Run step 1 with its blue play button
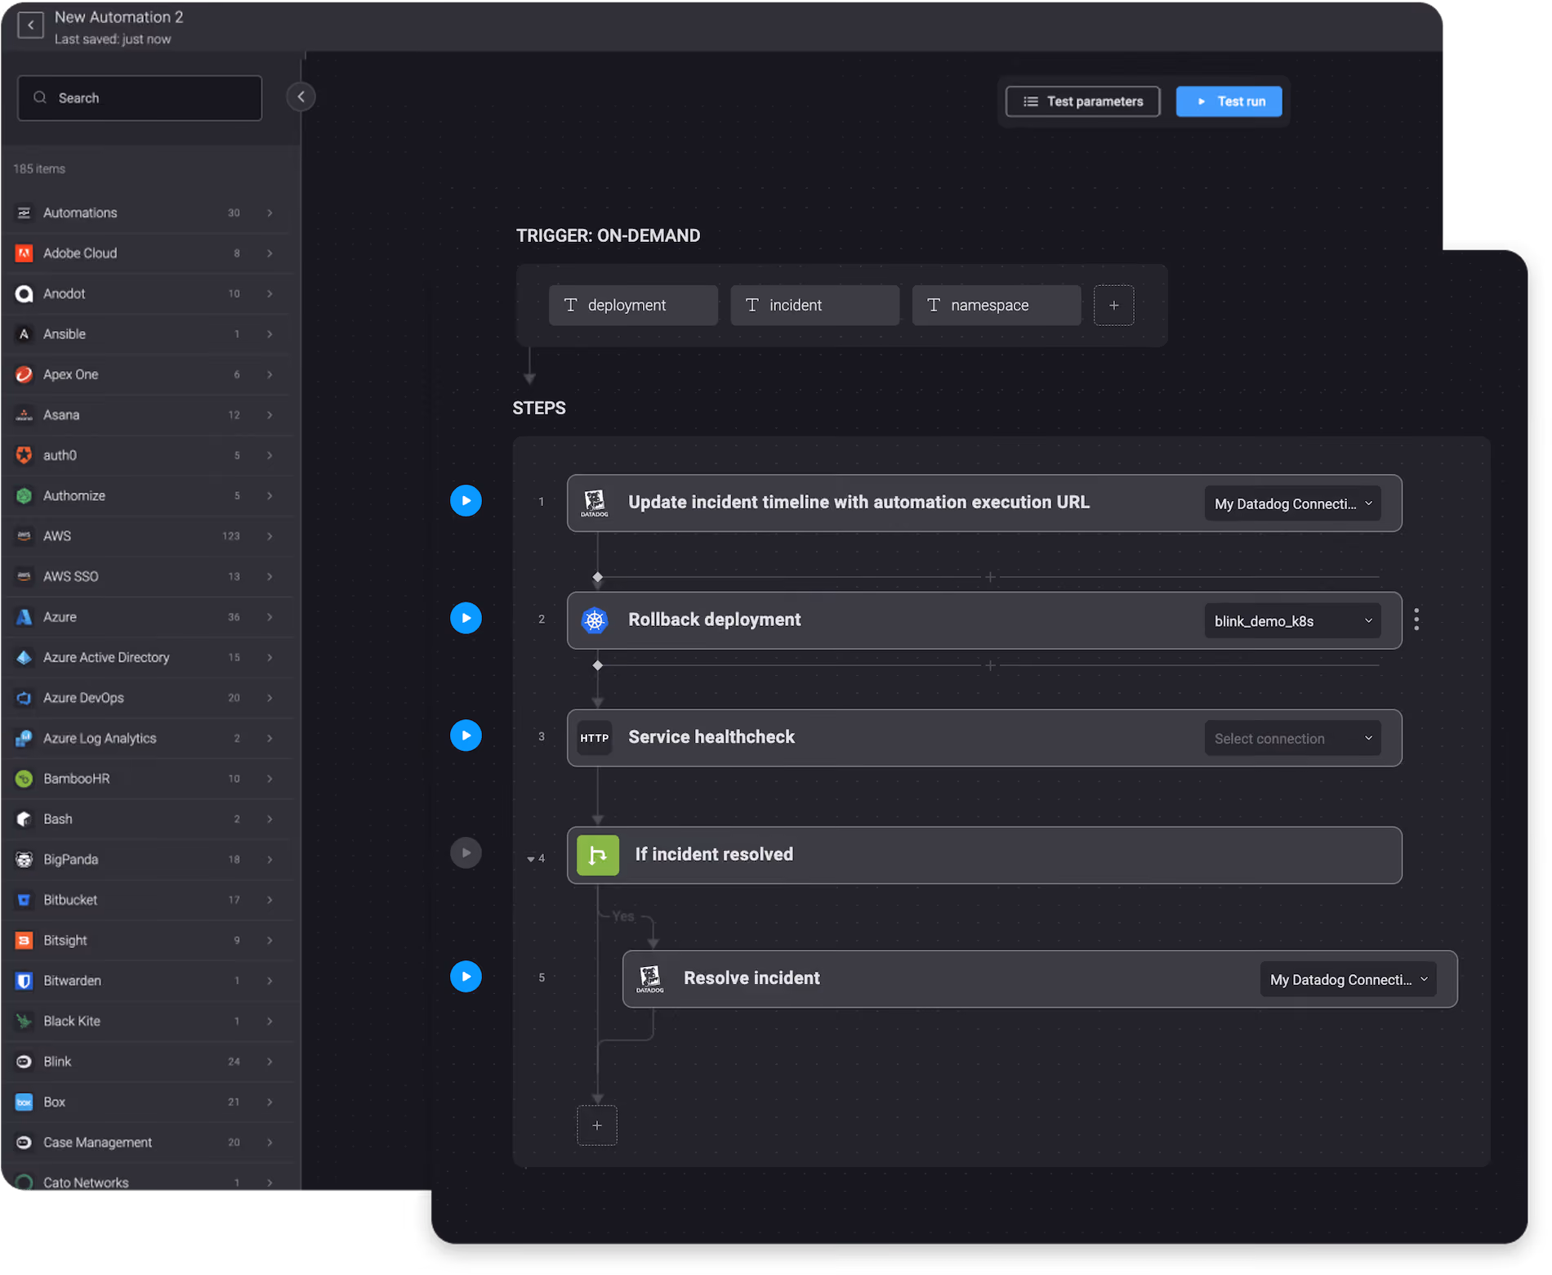The height and width of the screenshot is (1275, 1552). click(x=466, y=500)
